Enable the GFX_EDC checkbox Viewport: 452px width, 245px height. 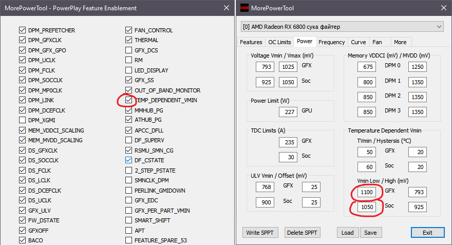[128, 200]
